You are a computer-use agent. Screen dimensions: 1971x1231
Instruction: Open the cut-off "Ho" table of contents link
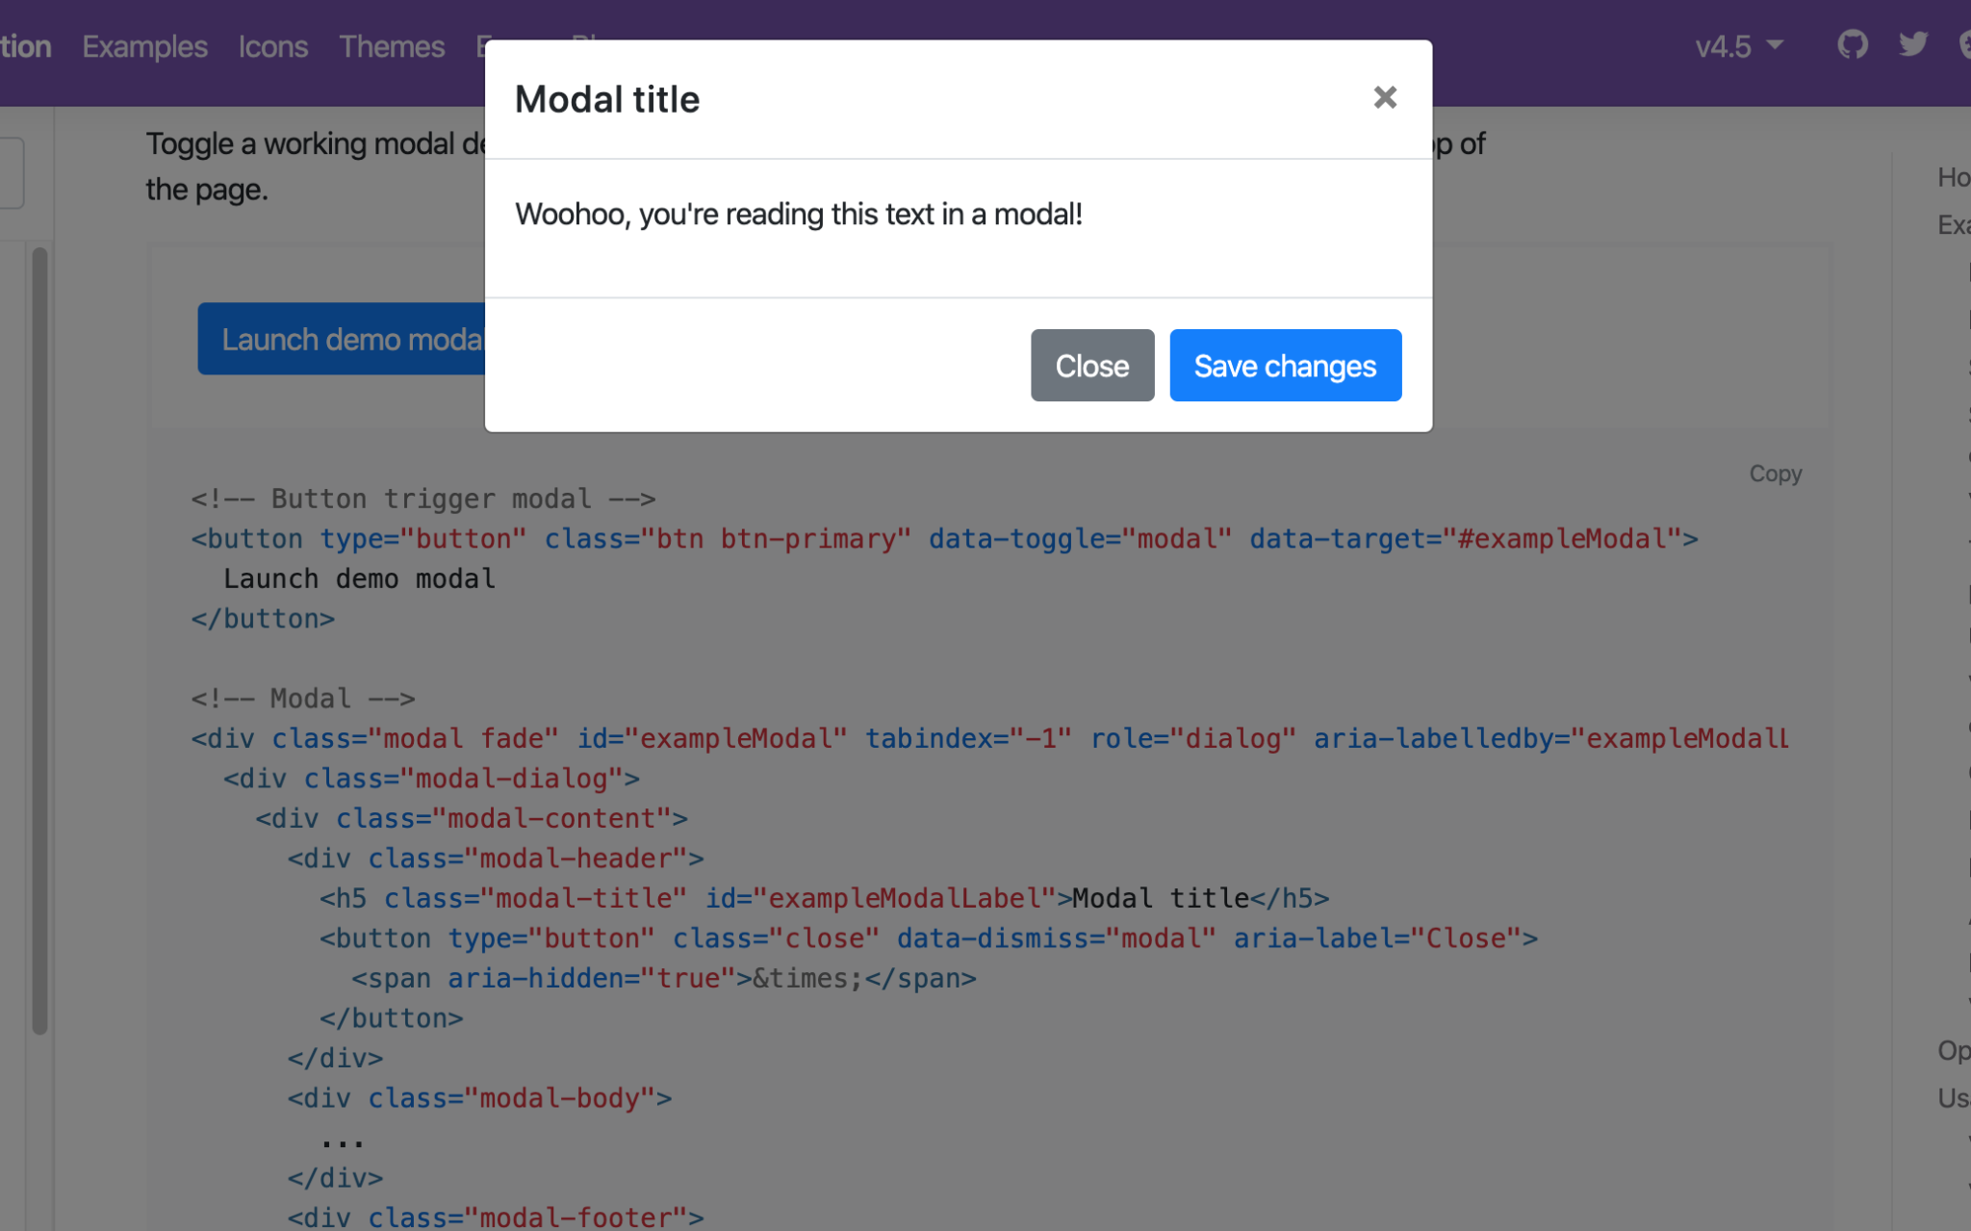1953,177
